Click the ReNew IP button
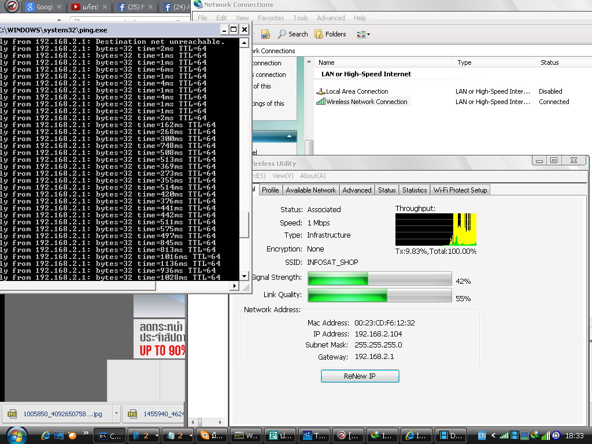 coord(360,376)
